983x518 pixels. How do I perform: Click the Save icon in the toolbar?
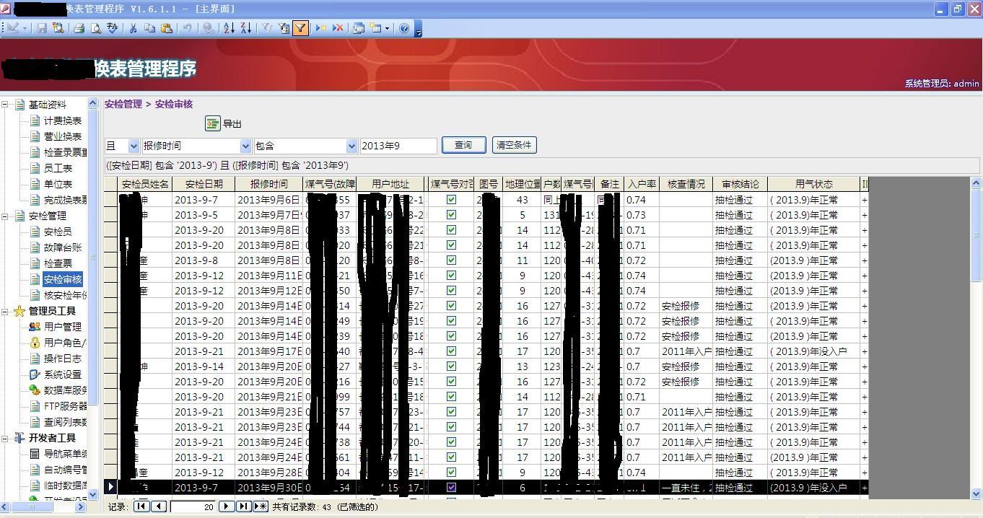(42, 28)
